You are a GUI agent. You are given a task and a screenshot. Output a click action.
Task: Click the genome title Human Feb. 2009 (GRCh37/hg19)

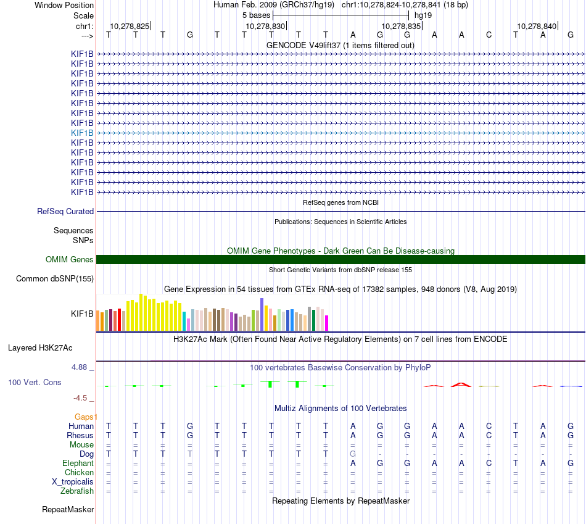point(275,5)
